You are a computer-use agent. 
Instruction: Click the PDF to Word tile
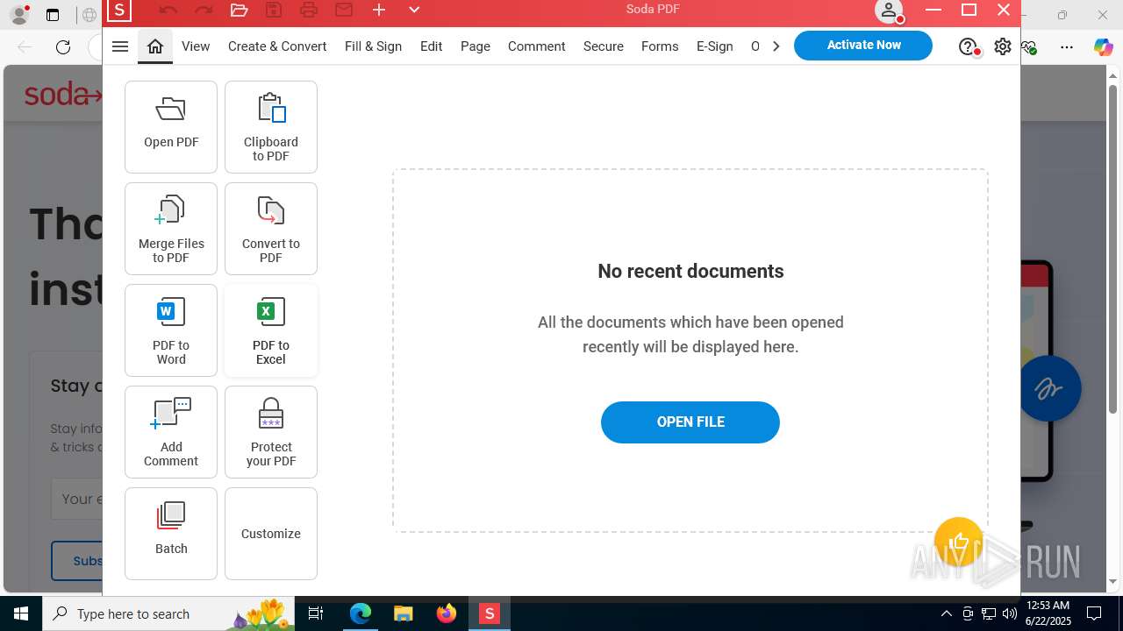[171, 330]
